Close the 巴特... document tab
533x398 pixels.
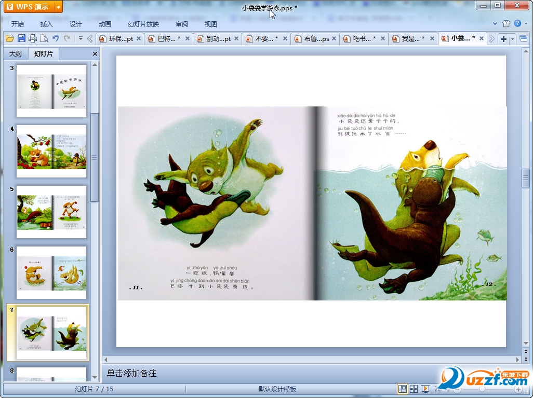click(x=188, y=39)
